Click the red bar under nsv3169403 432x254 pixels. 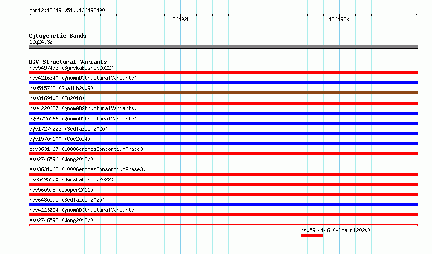coord(223,103)
